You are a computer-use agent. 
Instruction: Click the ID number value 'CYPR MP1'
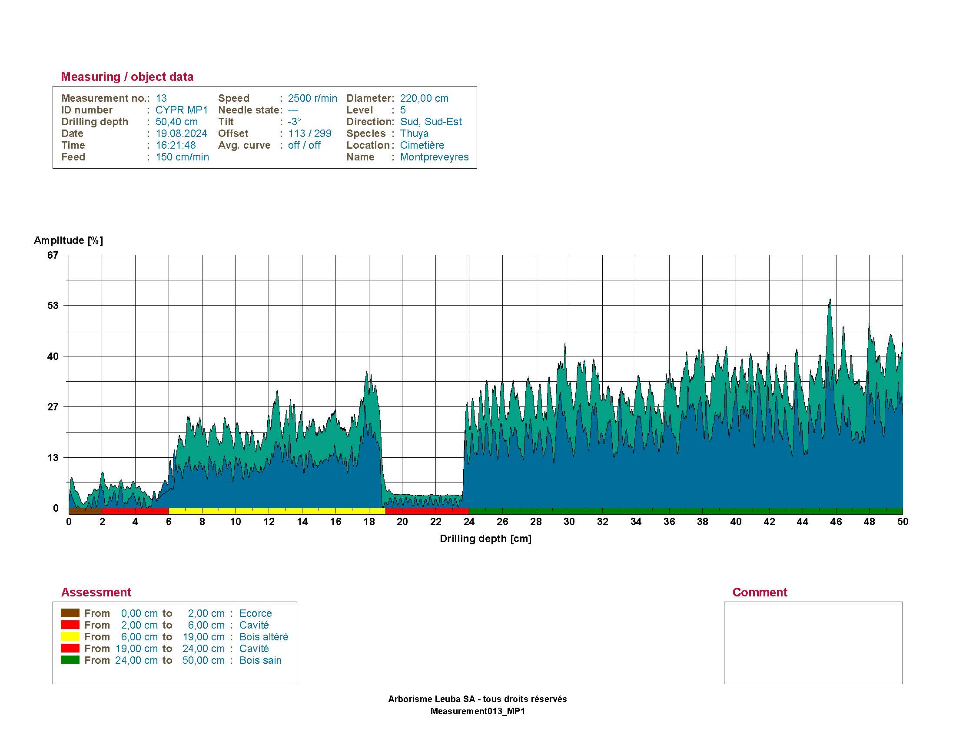click(181, 110)
